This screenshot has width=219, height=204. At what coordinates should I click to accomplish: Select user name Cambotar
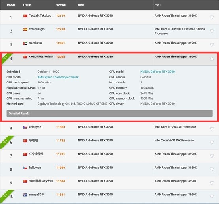[x=36, y=43]
